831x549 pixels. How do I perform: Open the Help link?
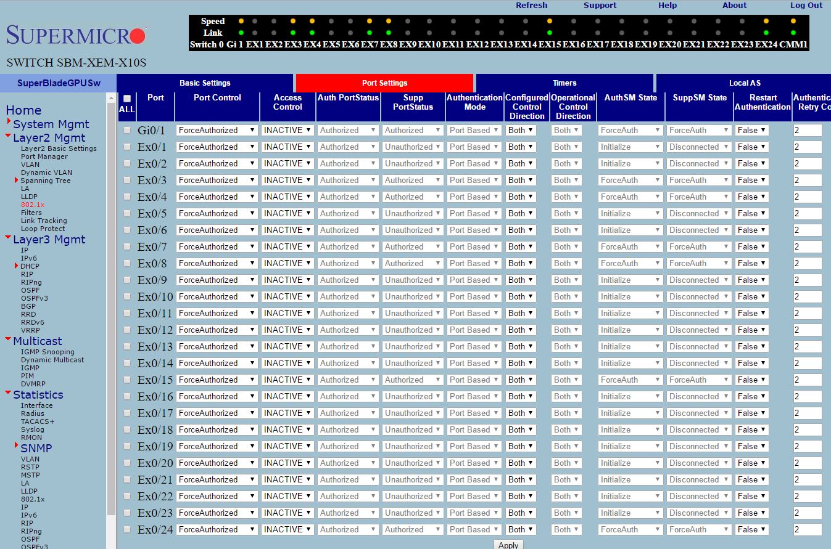[x=668, y=6]
